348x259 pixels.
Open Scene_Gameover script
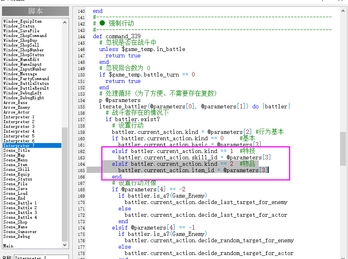pos(20,232)
